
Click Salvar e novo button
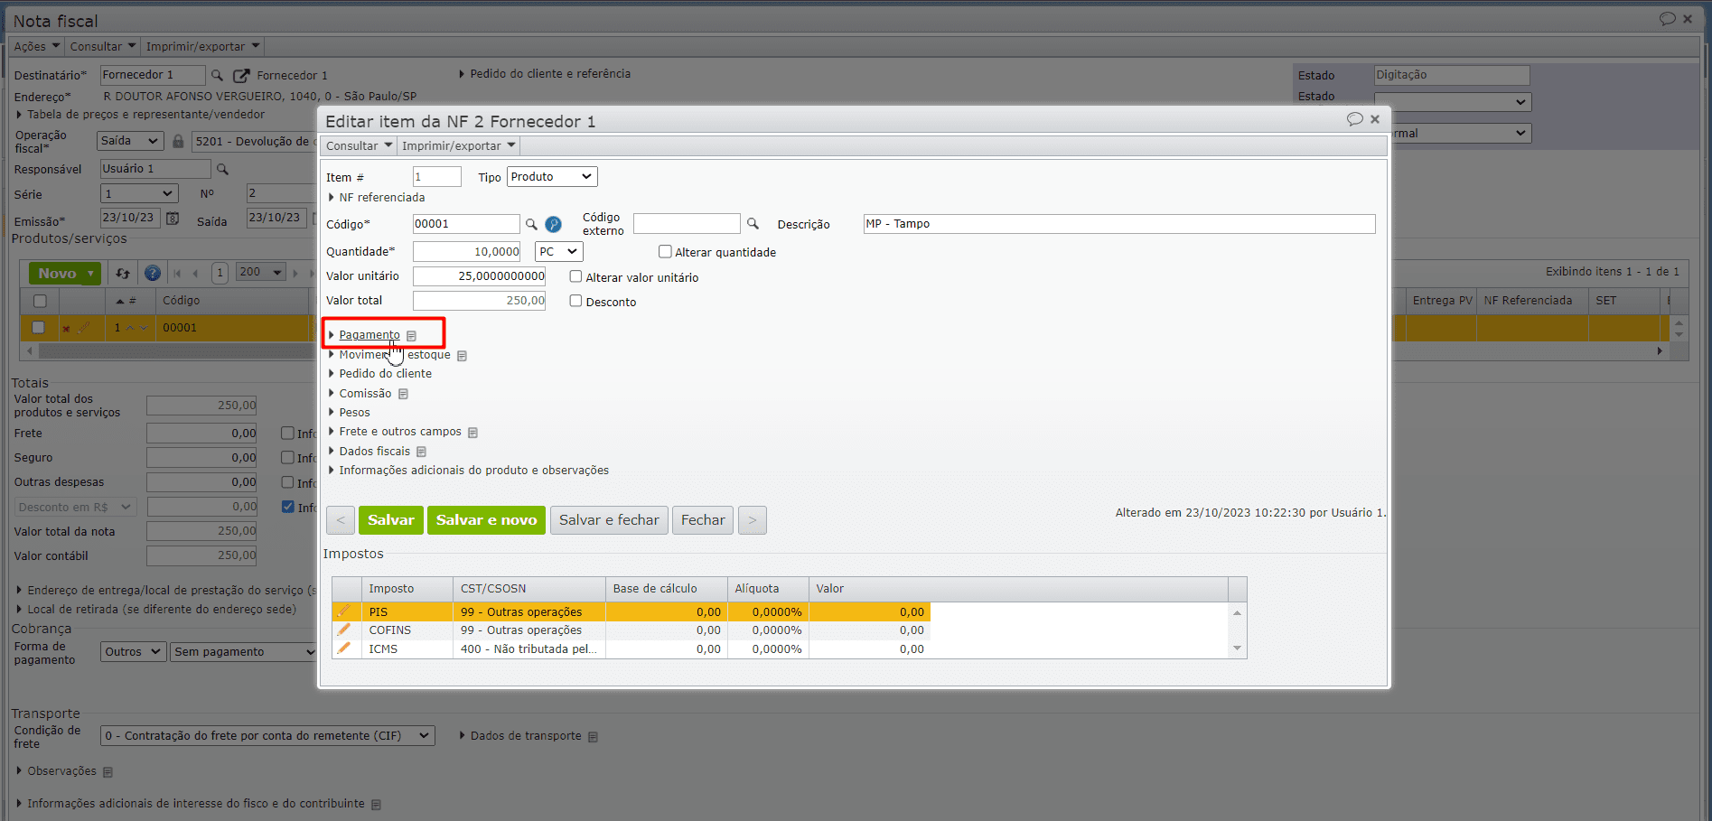(x=486, y=520)
